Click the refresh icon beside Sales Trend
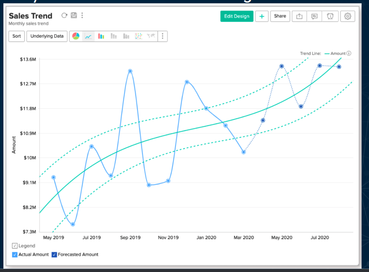Image resolution: width=369 pixels, height=272 pixels. point(64,15)
